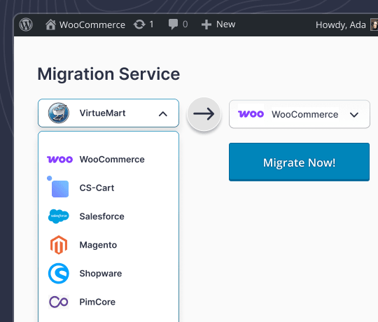378x322 pixels.
Task: Collapse the VirtueMart source dropdown
Action: click(x=108, y=113)
